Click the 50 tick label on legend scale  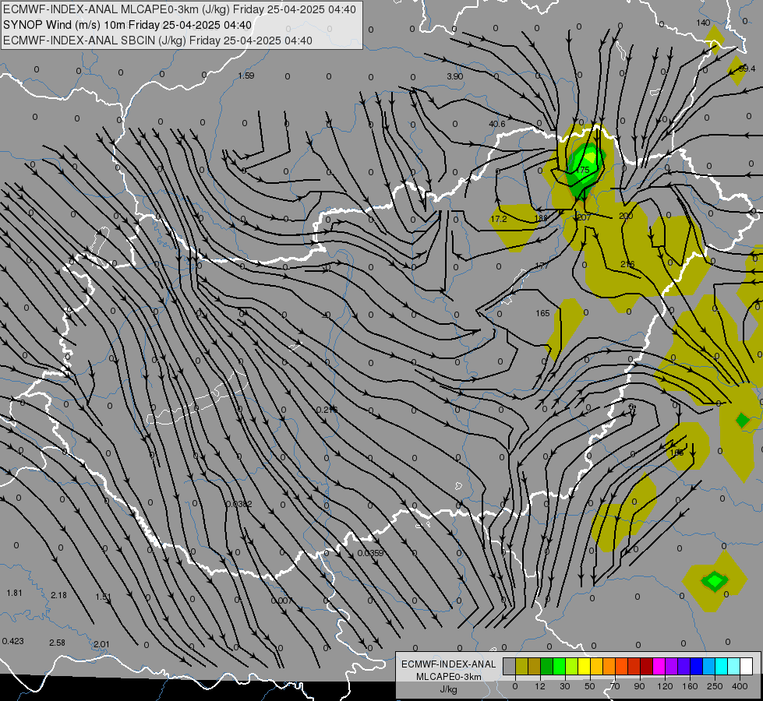pyautogui.click(x=589, y=686)
